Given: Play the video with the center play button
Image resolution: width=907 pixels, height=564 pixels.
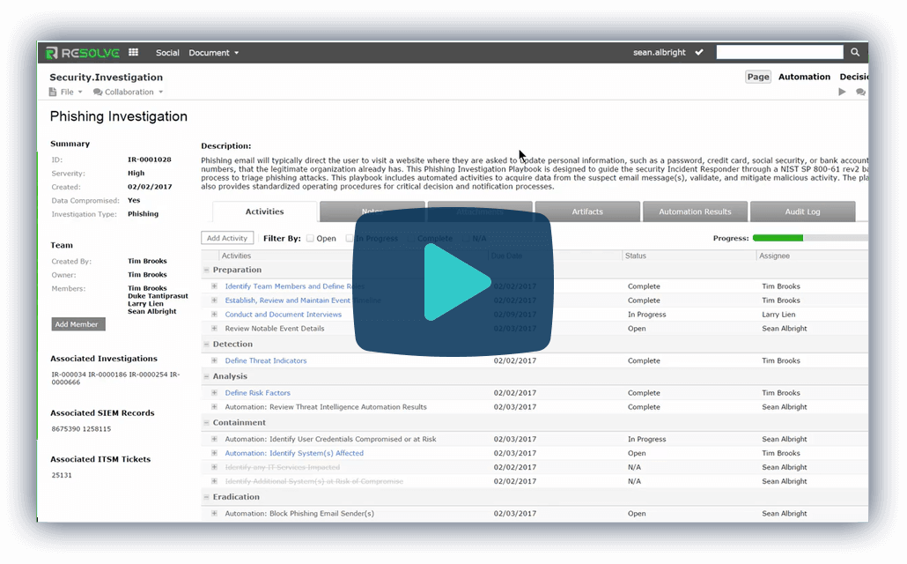Looking at the screenshot, I should coord(453,282).
